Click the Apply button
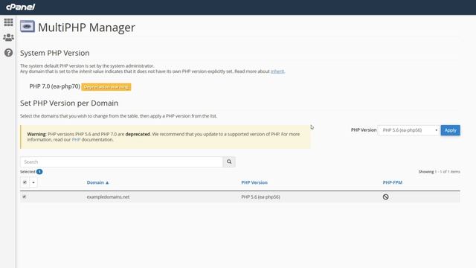 (x=450, y=130)
